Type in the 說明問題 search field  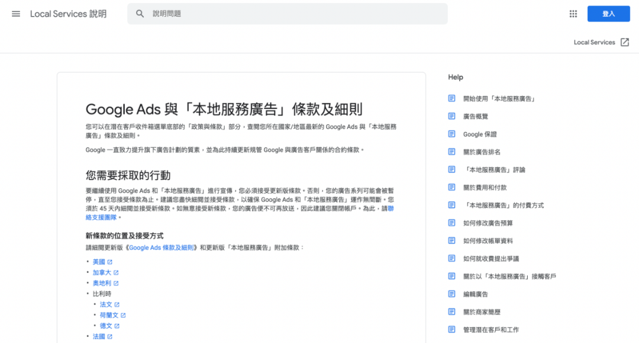point(296,14)
